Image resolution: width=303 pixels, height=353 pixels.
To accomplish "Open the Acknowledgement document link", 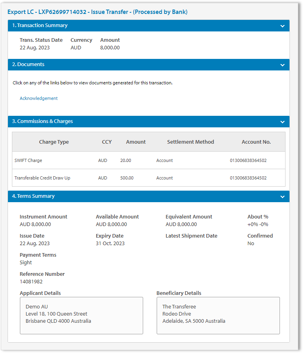I will [x=39, y=98].
